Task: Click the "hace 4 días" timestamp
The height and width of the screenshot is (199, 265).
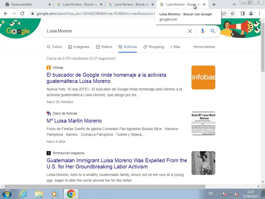Action: [x=56, y=141]
